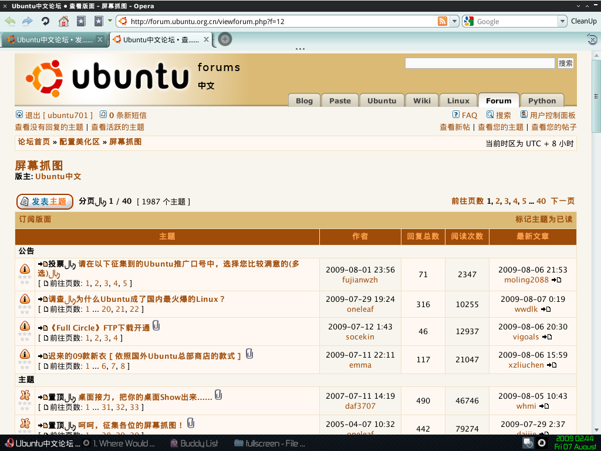
Task: Click the 发表主题 new topic button
Action: (45, 201)
